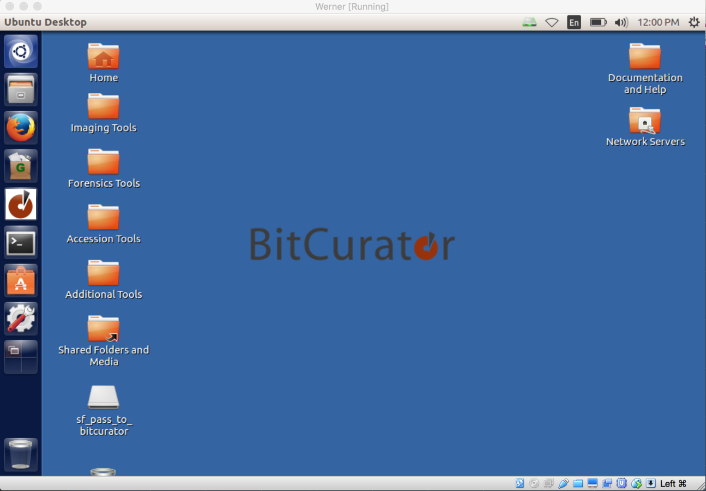706x491 pixels.
Task: Click the Left ⌘ host key text
Action: coord(673,483)
